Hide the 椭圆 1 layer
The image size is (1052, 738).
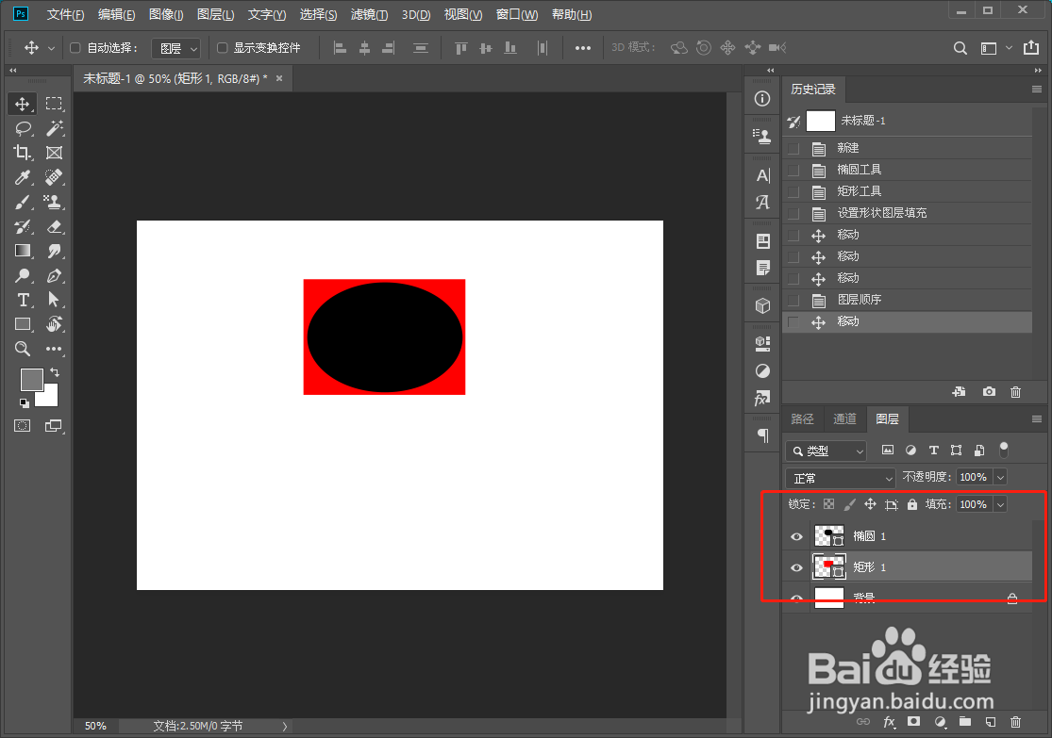[x=796, y=536]
